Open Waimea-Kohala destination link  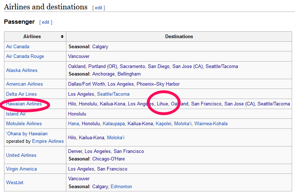(x=211, y=123)
